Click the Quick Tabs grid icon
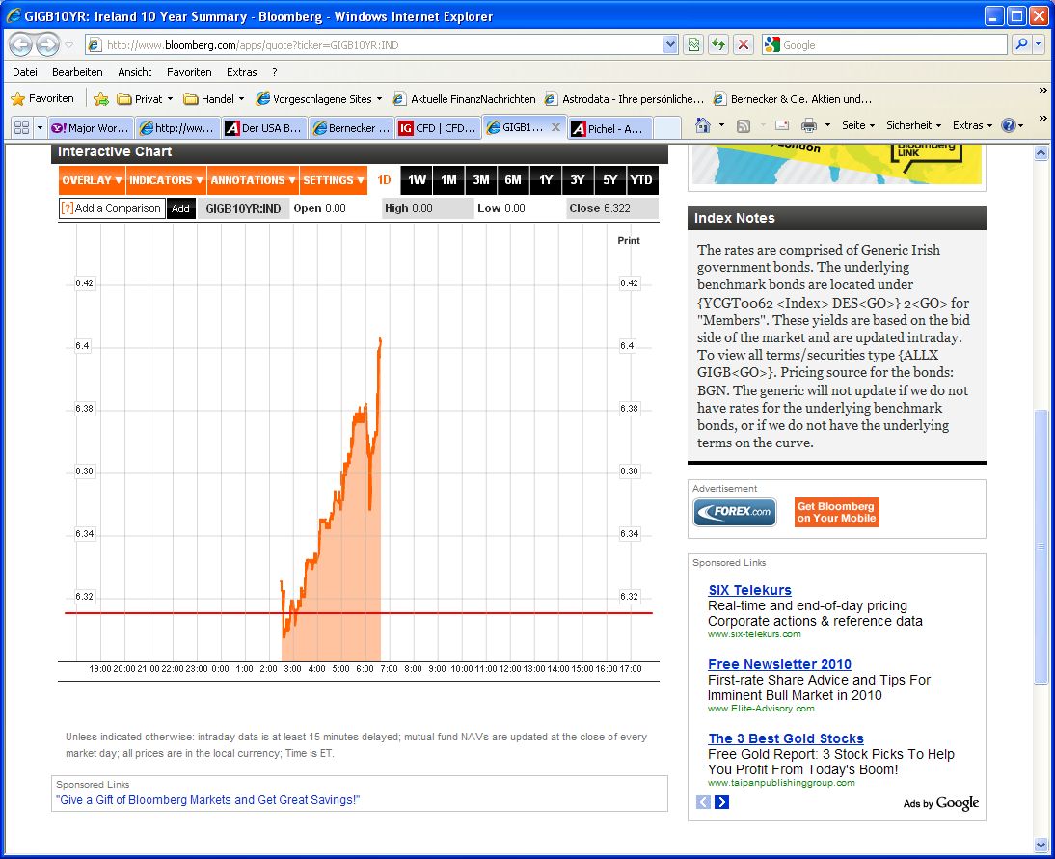This screenshot has height=859, width=1055. [21, 127]
